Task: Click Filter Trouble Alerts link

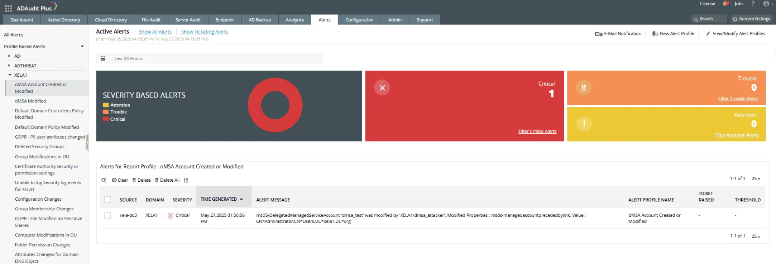Action: [738, 99]
